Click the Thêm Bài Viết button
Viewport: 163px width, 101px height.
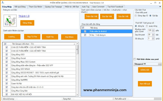(91, 16)
